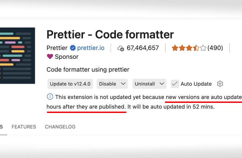The image size is (242, 158).
Task: Click the info icon beside update notice
Action: tap(50, 97)
